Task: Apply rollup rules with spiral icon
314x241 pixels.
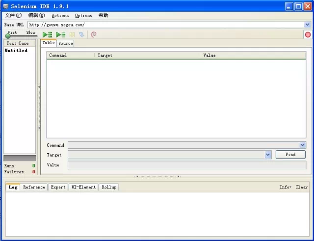Action: pos(94,35)
